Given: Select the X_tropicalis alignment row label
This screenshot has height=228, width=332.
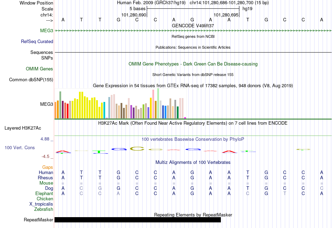Looking at the screenshot, I should (x=41, y=204).
